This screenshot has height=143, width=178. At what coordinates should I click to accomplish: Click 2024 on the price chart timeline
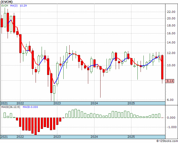coord(94,103)
